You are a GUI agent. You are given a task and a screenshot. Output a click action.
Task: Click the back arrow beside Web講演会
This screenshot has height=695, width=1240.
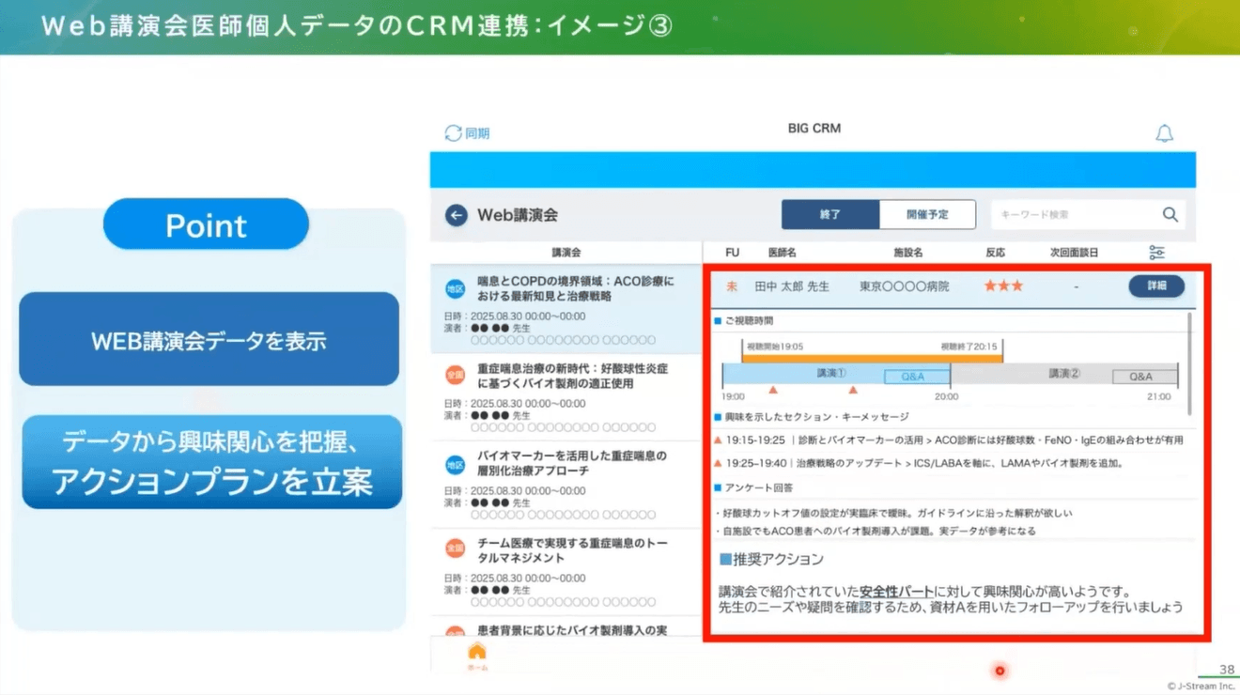tap(455, 215)
